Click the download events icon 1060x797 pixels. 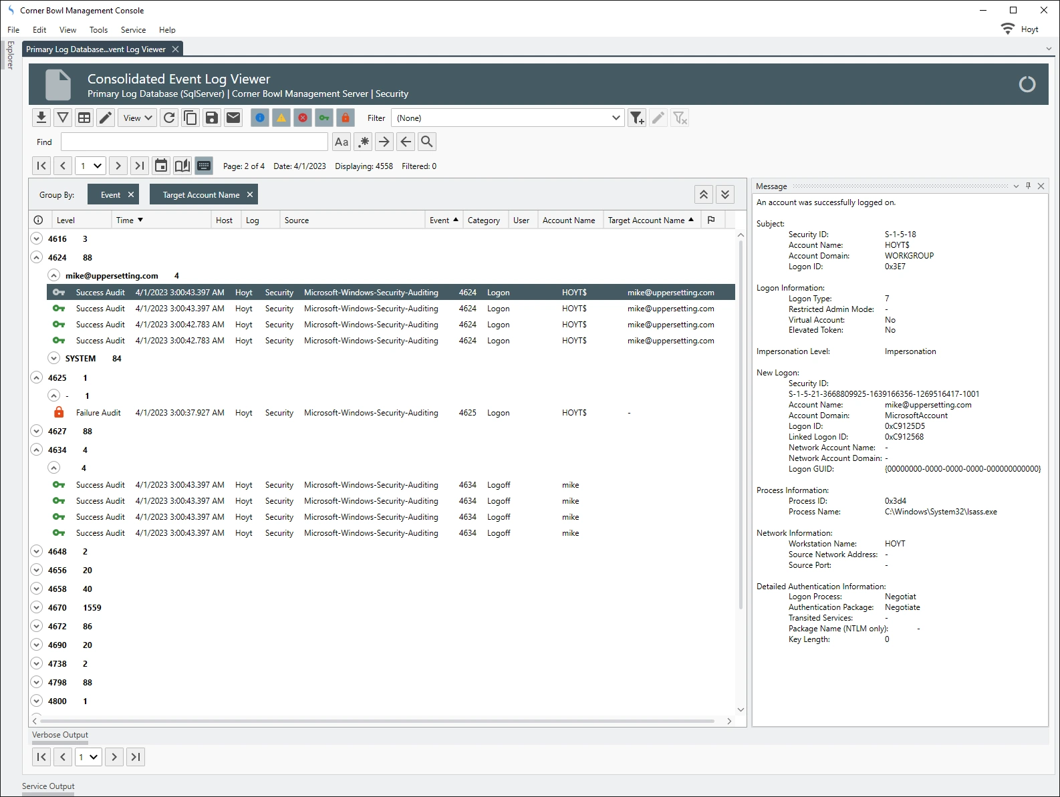click(41, 118)
